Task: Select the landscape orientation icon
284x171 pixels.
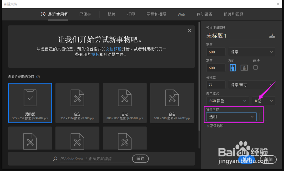Action: coord(244,68)
